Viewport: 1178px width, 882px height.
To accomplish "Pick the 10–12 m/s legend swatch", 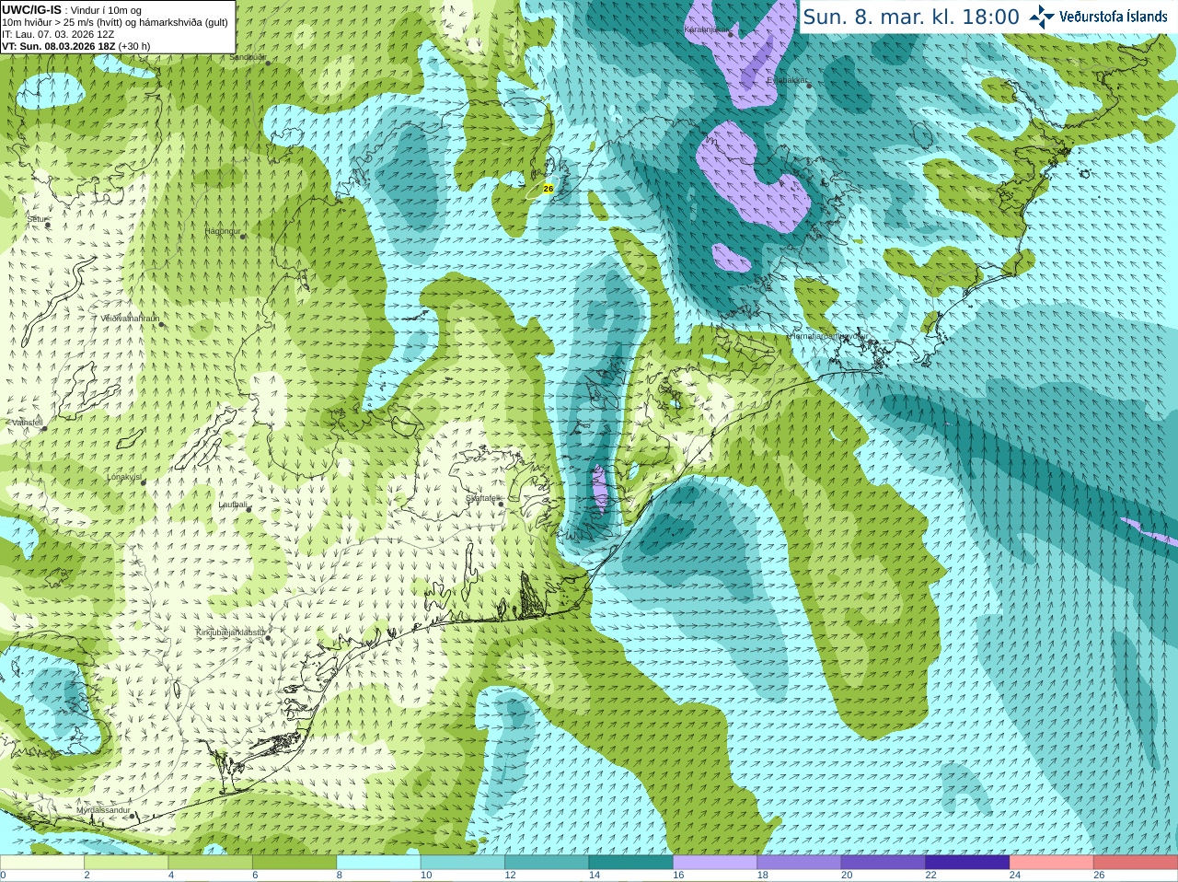I will pyautogui.click(x=463, y=864).
